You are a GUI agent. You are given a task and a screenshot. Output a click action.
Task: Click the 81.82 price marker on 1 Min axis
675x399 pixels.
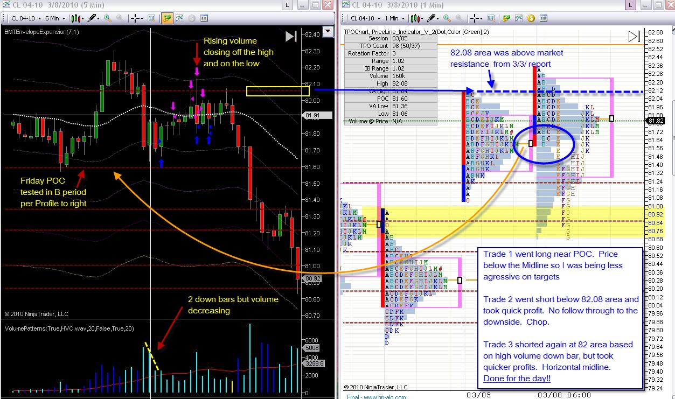coord(657,121)
